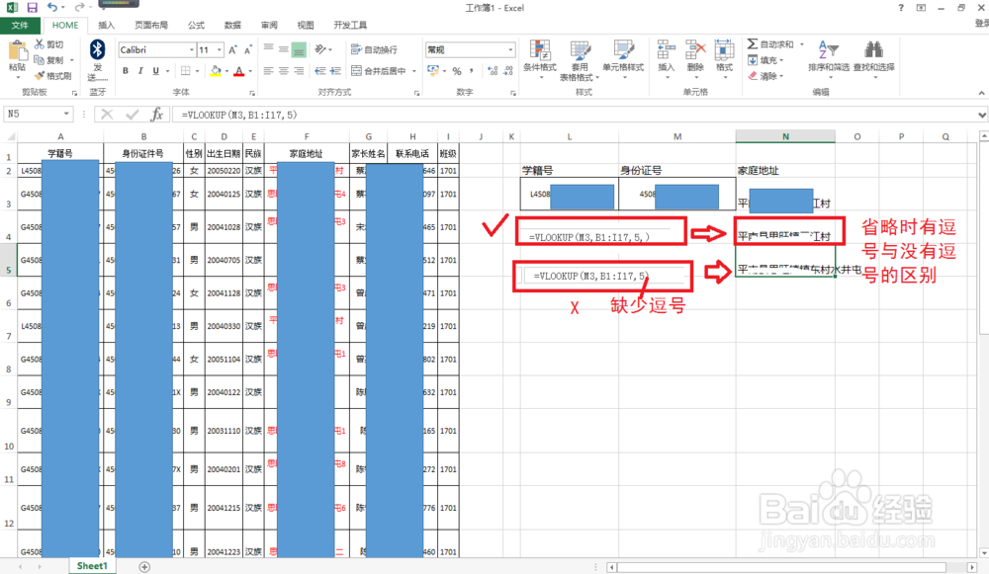Toggle bottom vertical alignment (highlighted)
989x574 pixels.
point(299,49)
